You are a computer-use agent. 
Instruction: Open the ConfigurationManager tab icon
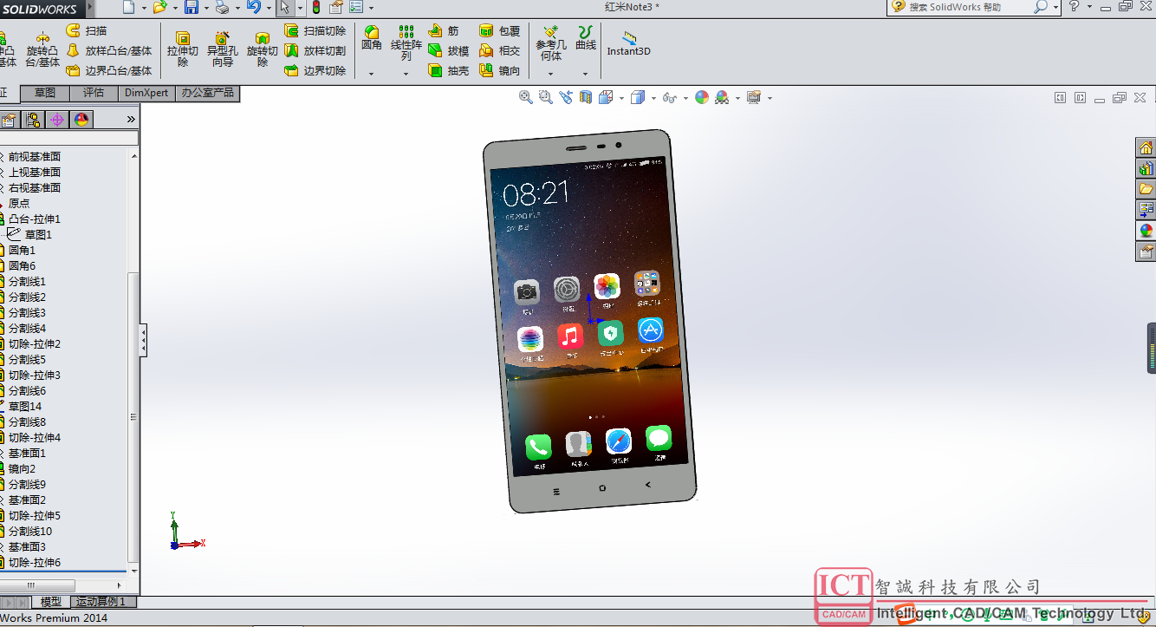pyautogui.click(x=33, y=120)
